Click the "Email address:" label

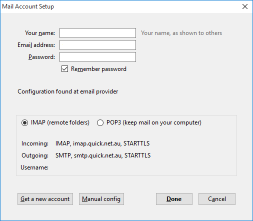tap(36, 45)
